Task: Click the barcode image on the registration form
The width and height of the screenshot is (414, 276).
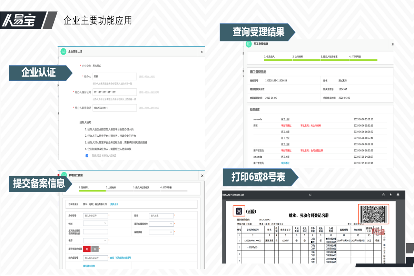Action: coord(374,213)
